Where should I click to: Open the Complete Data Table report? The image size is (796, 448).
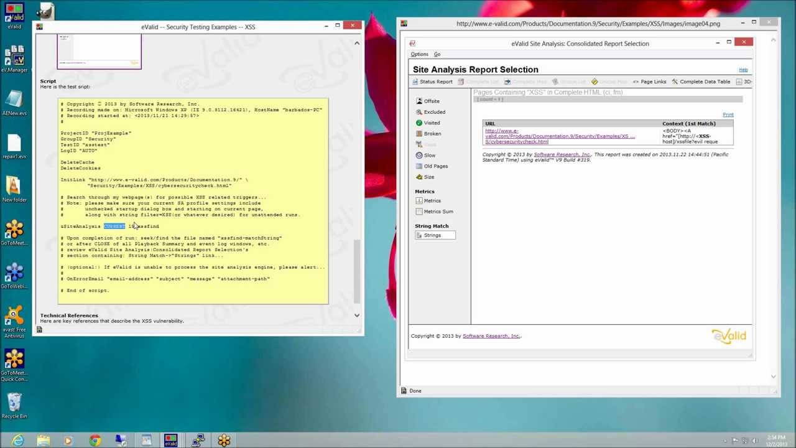(x=700, y=82)
